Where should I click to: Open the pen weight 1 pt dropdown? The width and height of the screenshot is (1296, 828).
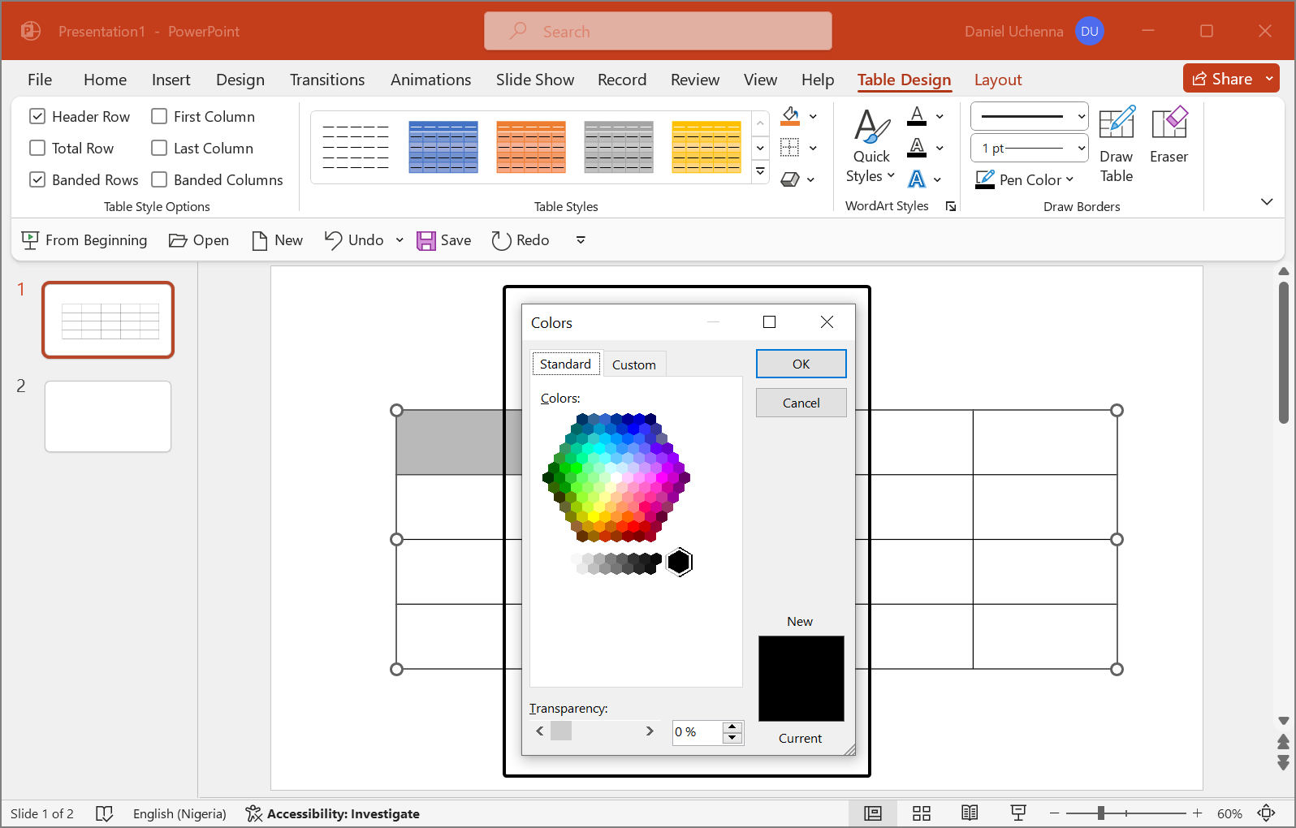coord(1029,149)
